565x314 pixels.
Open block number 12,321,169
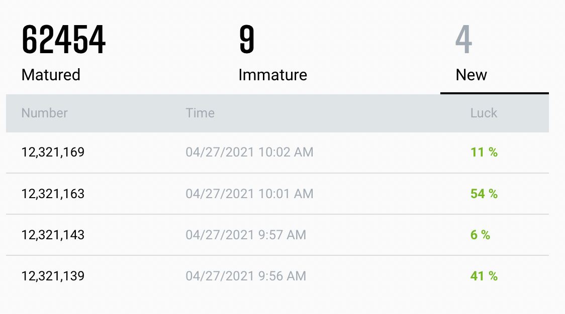point(53,152)
